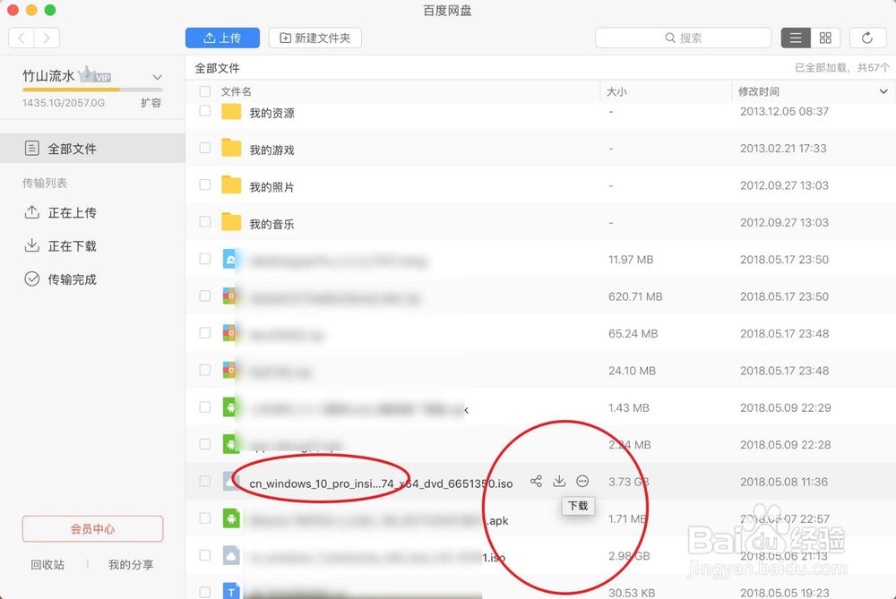Select the 我的音乐 folder name
Image resolution: width=896 pixels, height=599 pixels.
tap(272, 225)
